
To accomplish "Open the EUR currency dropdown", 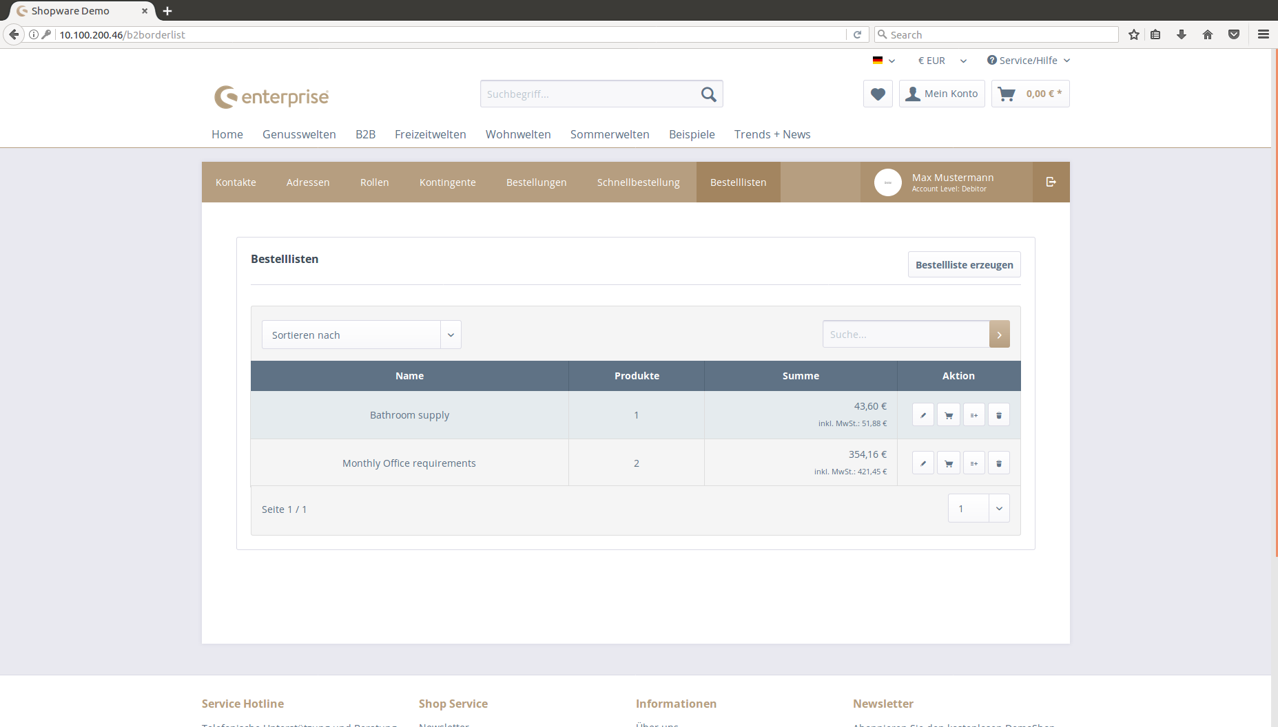I will 942,61.
